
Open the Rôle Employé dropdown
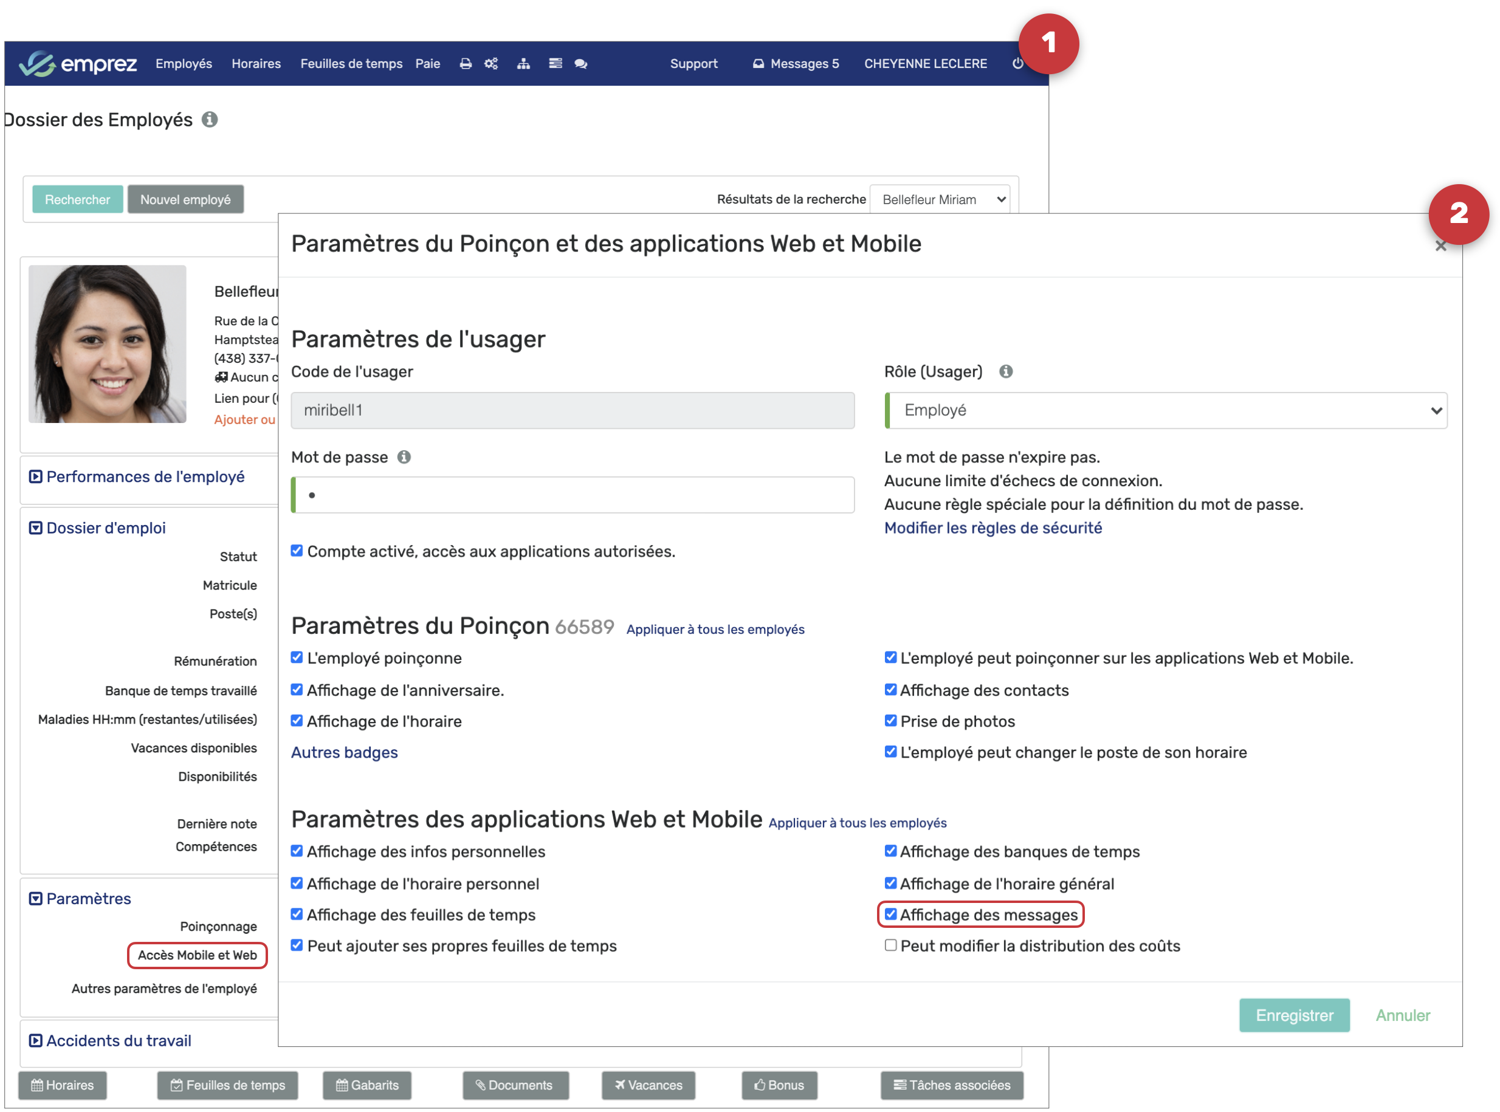click(x=1165, y=411)
